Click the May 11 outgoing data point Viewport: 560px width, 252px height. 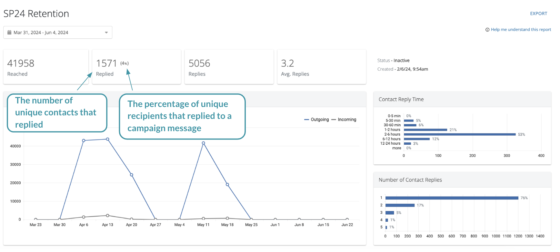[203, 143]
